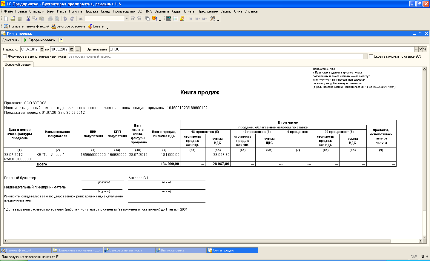The width and height of the screenshot is (430, 261).
Task: Toggle Скрыть колонки по ставке 20% checkbox
Action: (371, 56)
